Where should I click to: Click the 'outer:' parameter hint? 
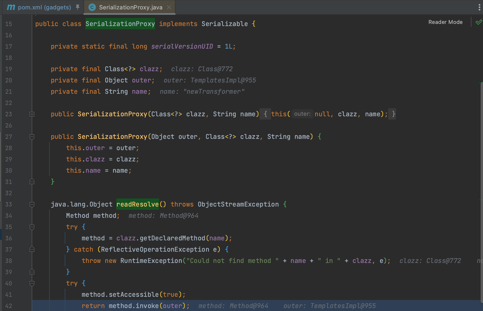coord(302,114)
